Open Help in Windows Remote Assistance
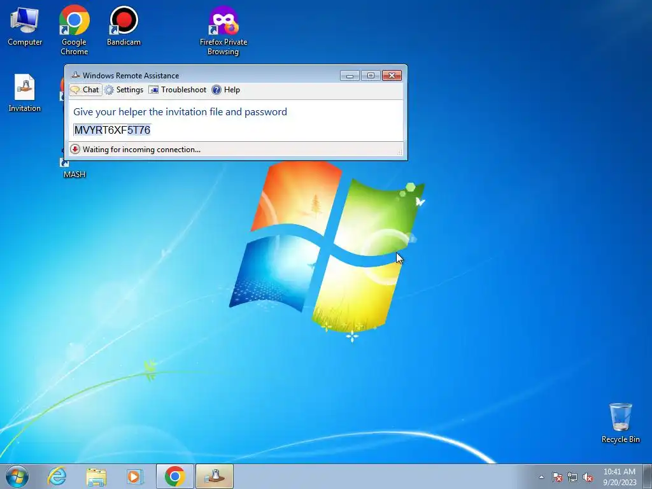The height and width of the screenshot is (489, 652). (226, 90)
